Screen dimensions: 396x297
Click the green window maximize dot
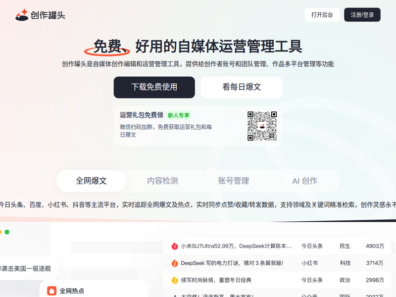[7, 232]
